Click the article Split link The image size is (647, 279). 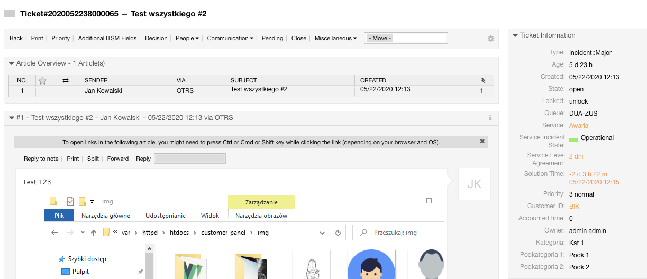point(93,159)
